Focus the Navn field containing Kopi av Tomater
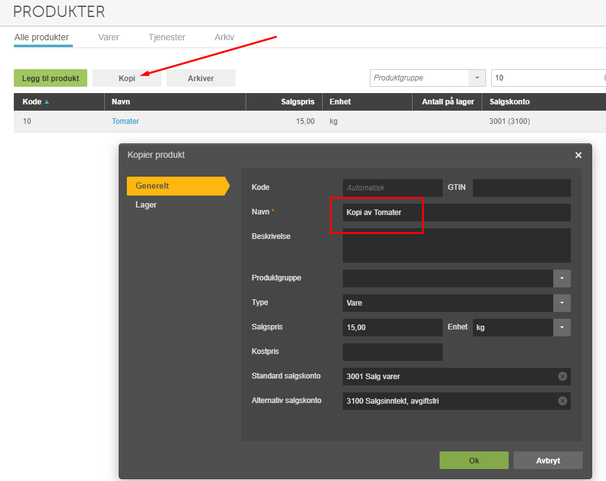Image resolution: width=606 pixels, height=481 pixels. tap(457, 213)
